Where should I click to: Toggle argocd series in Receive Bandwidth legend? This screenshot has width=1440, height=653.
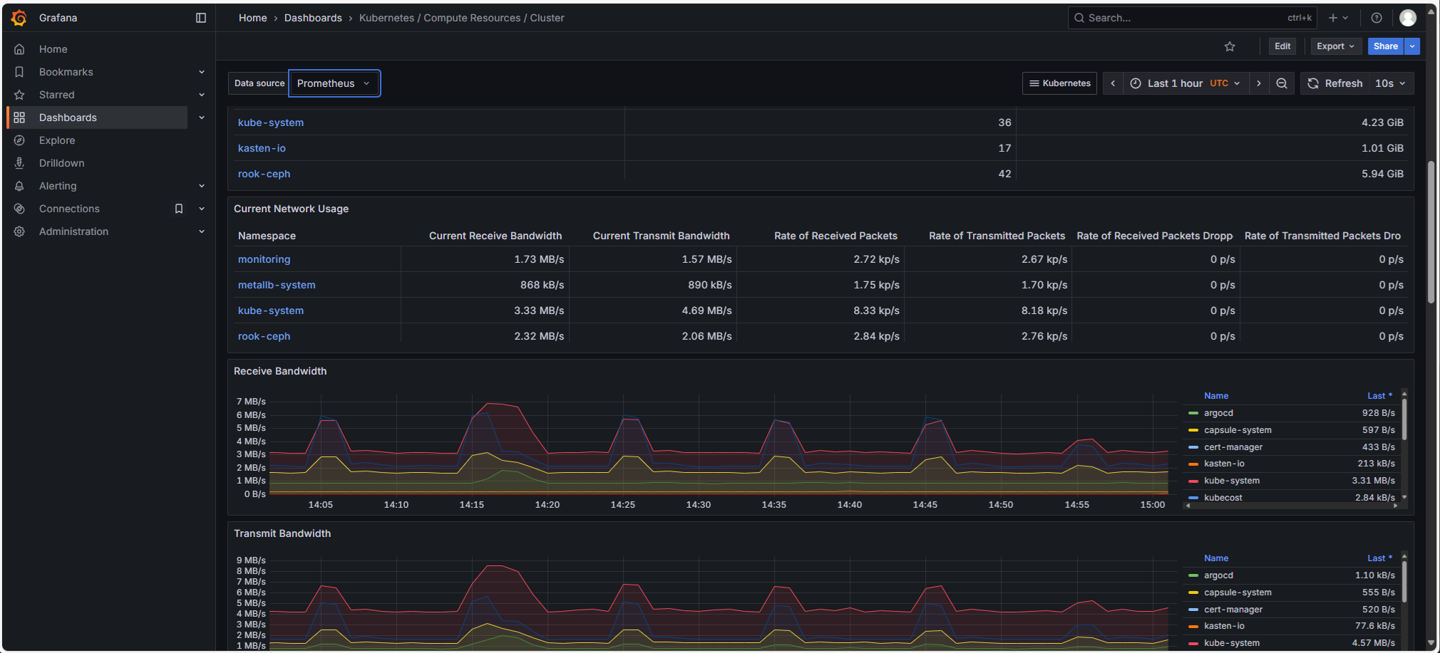1218,413
